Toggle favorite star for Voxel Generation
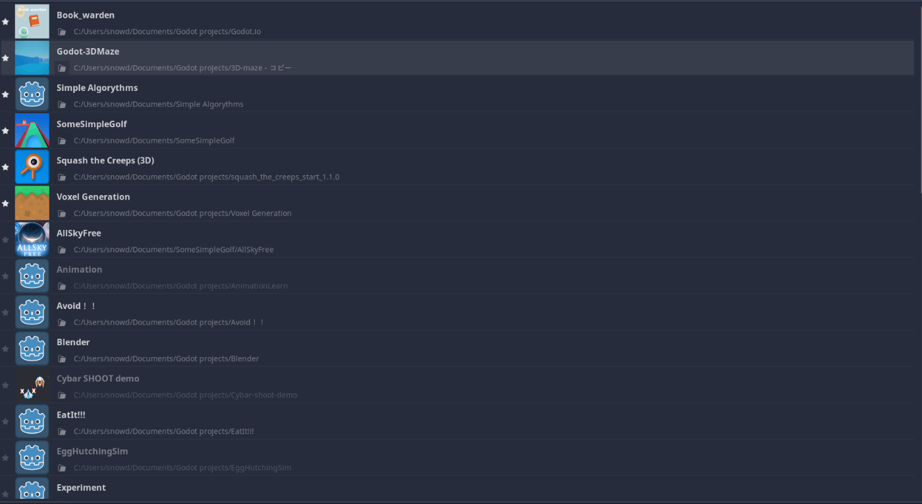The height and width of the screenshot is (504, 922). (x=5, y=203)
